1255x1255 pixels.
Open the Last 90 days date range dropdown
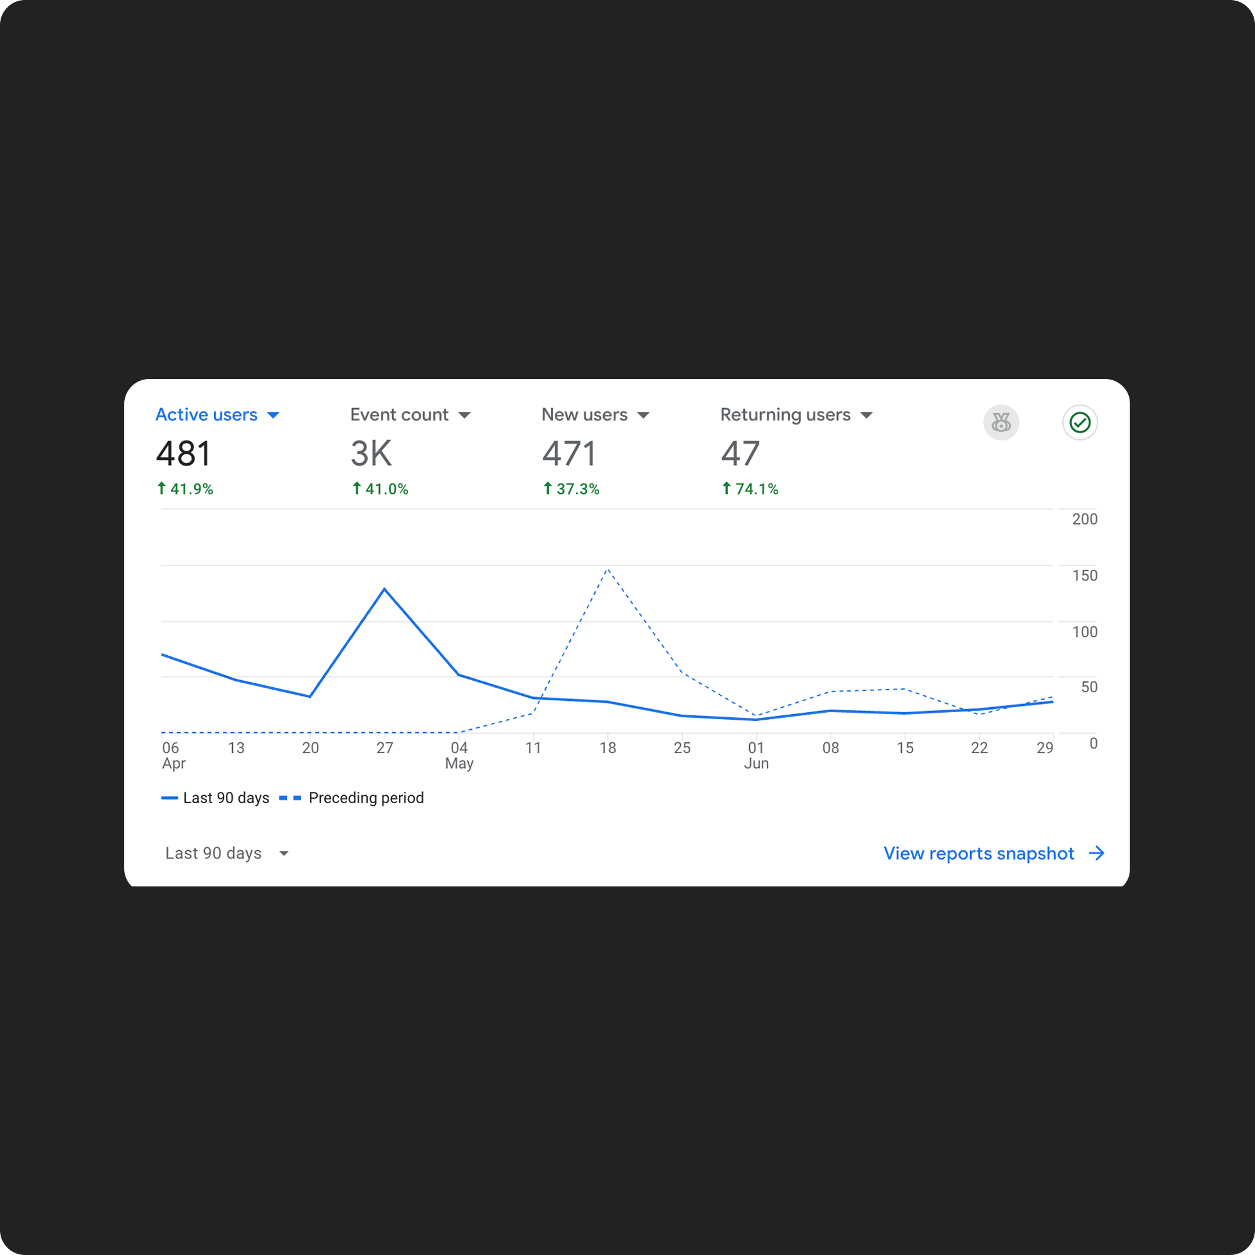[227, 853]
